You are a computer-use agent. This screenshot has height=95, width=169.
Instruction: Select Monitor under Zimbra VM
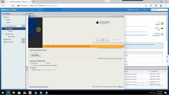[11, 31]
